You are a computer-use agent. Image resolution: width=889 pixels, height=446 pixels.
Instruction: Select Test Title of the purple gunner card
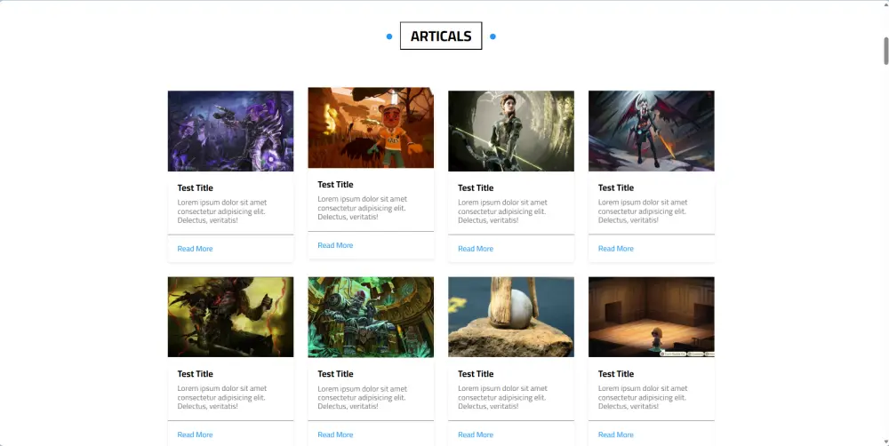coord(195,187)
